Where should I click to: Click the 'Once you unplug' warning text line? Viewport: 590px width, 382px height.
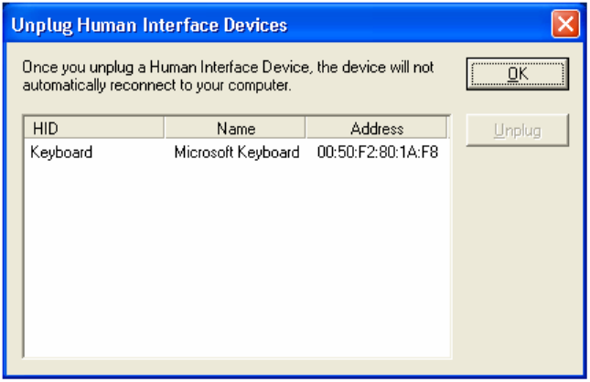coord(227,69)
